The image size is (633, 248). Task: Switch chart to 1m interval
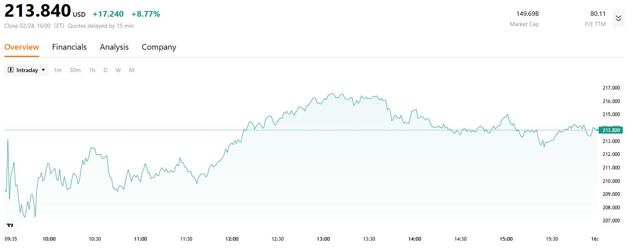(x=58, y=70)
